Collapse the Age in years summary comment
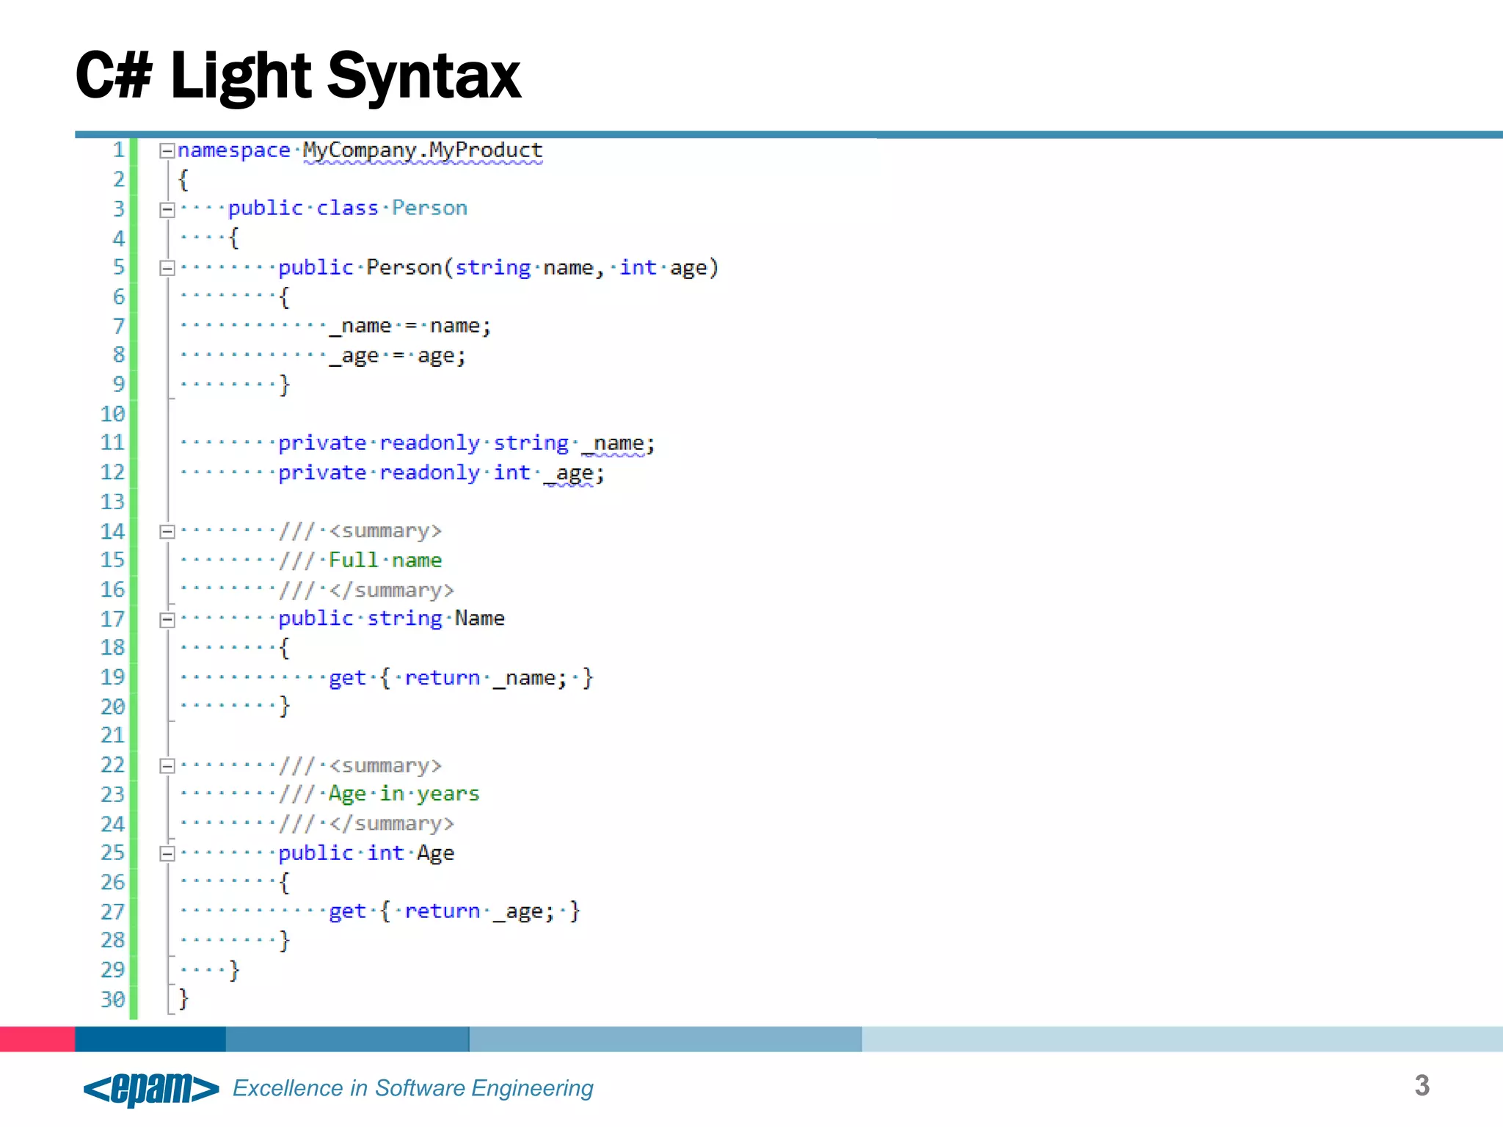The image size is (1503, 1127). pyautogui.click(x=167, y=765)
